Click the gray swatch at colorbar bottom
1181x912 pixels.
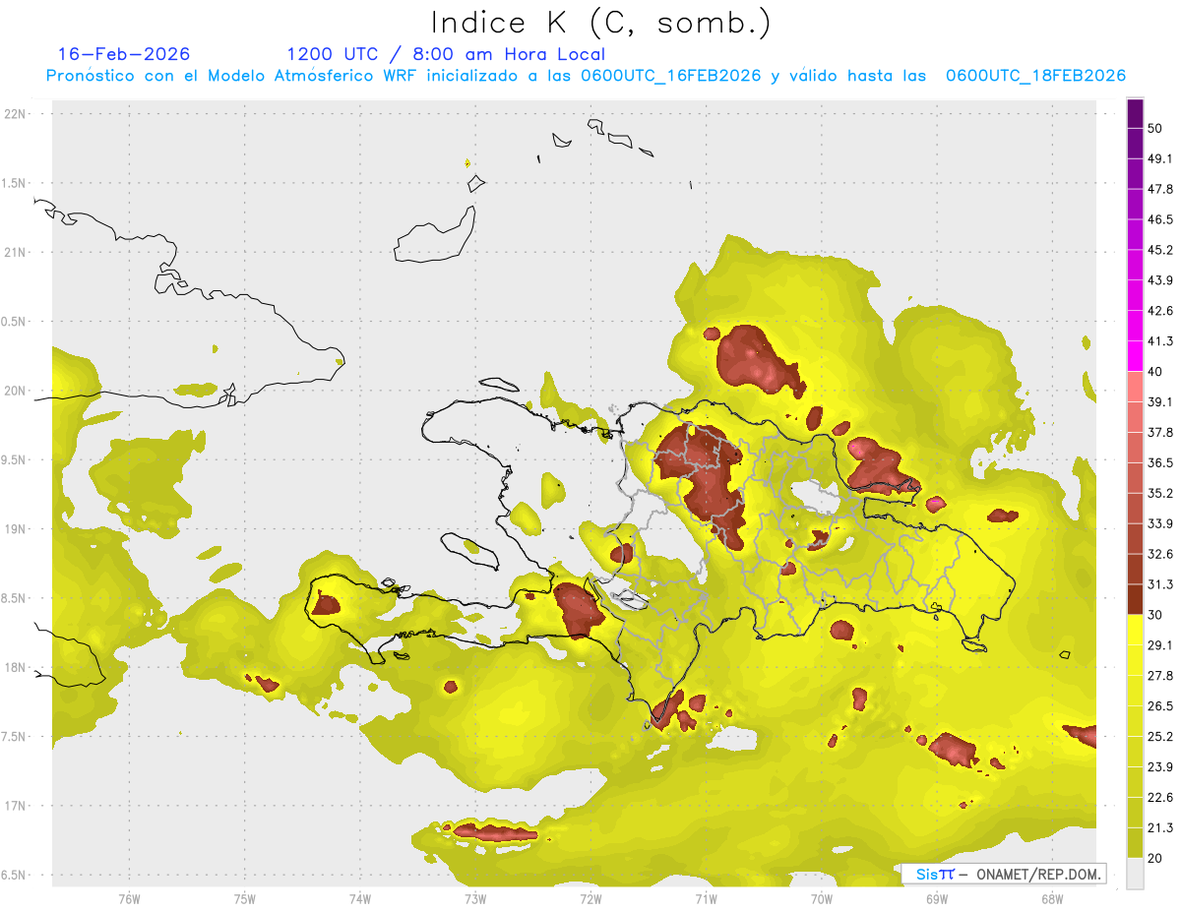pos(1135,873)
